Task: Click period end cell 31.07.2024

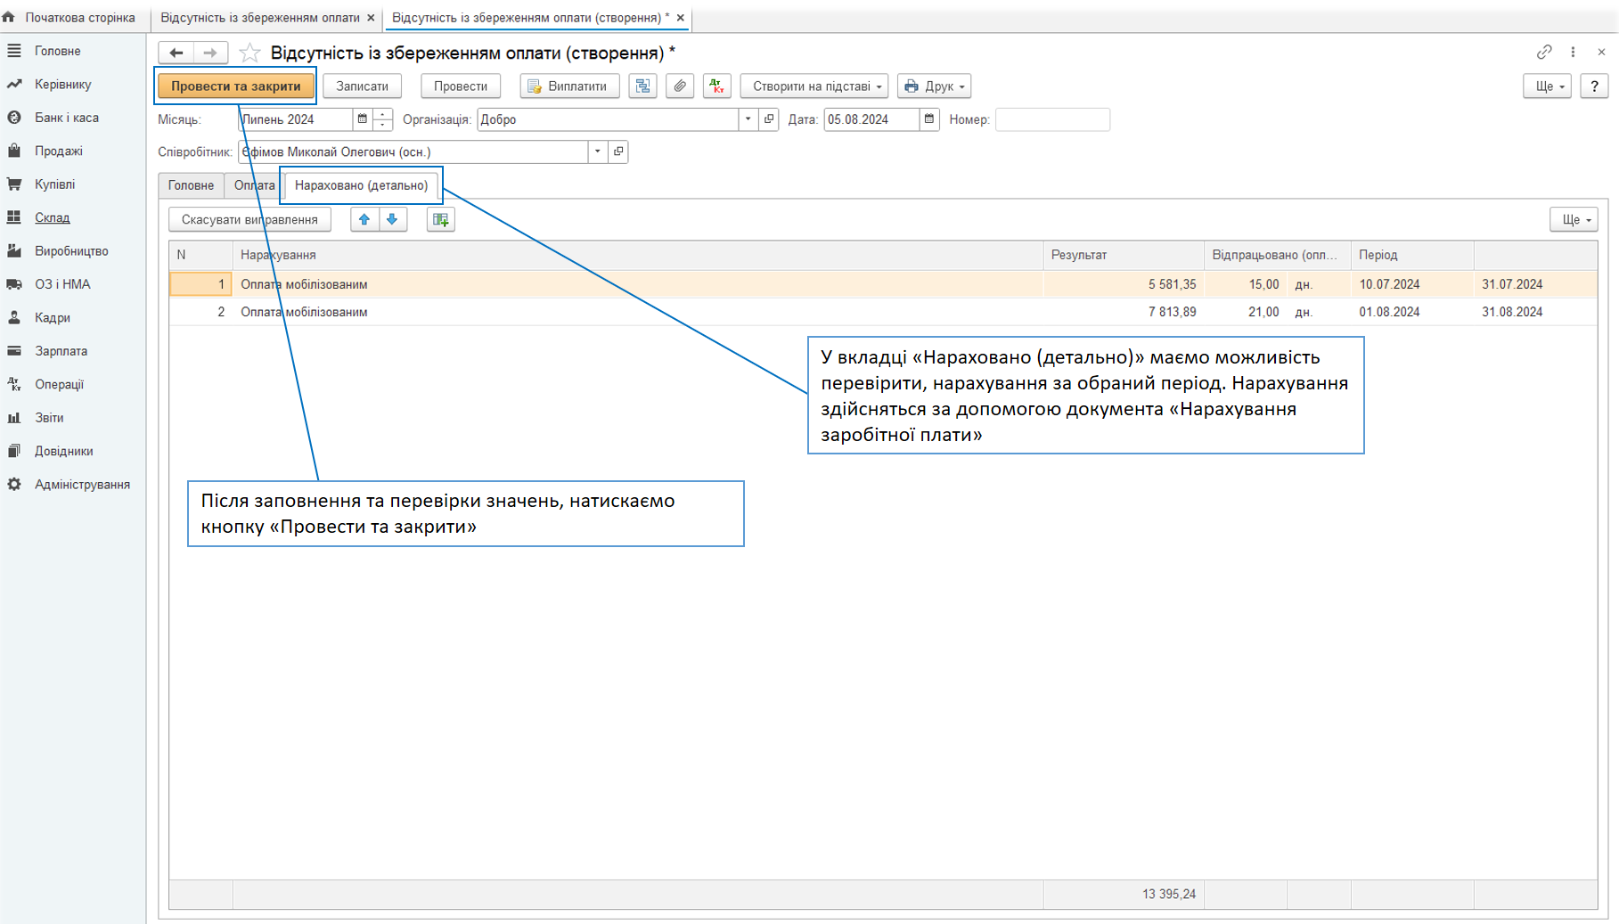Action: [1535, 284]
